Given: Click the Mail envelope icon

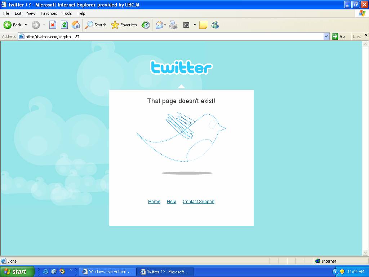Looking at the screenshot, I should pos(159,25).
